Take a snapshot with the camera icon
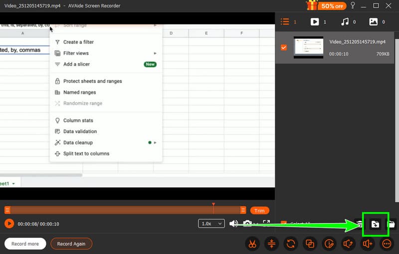The height and width of the screenshot is (254, 399). [x=247, y=224]
